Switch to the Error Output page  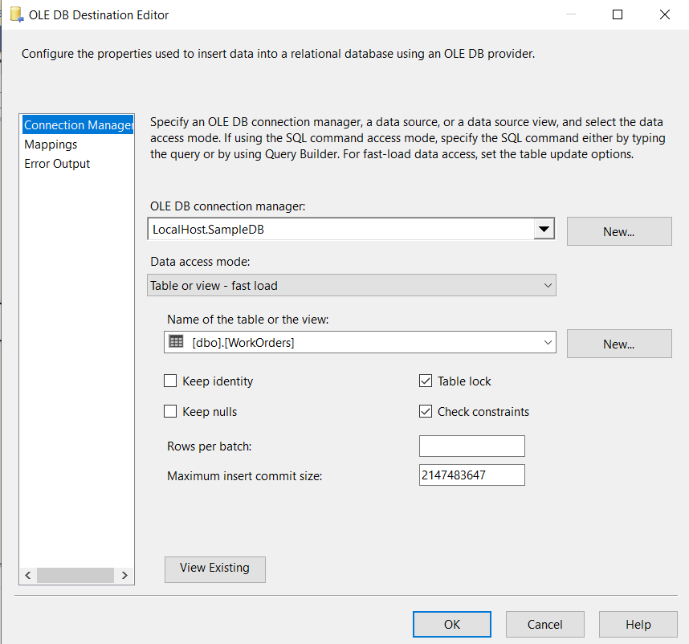click(57, 164)
